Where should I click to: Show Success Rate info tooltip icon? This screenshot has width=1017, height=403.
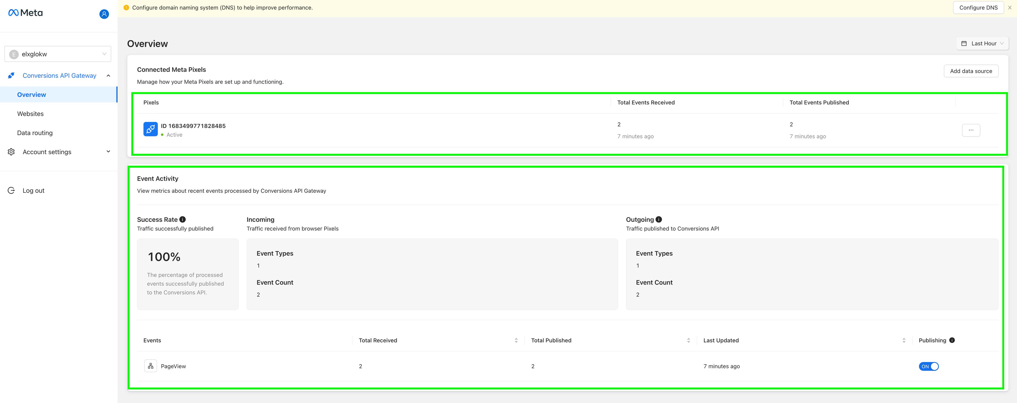(182, 220)
